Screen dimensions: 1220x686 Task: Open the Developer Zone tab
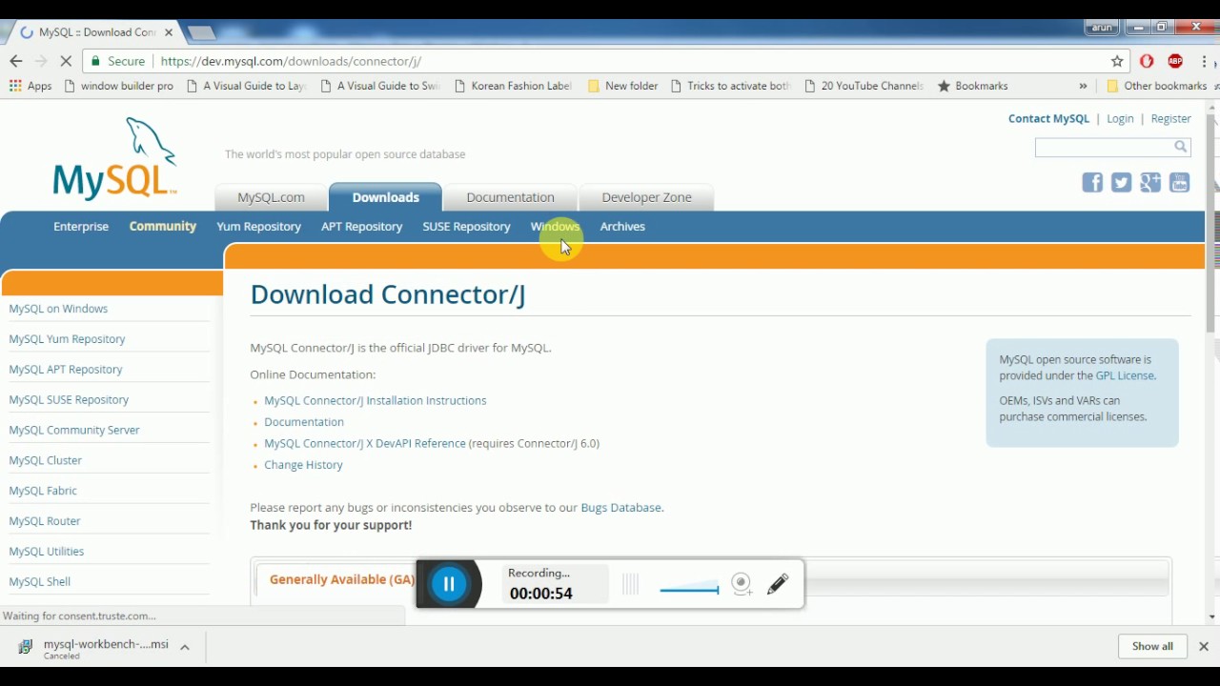point(646,197)
